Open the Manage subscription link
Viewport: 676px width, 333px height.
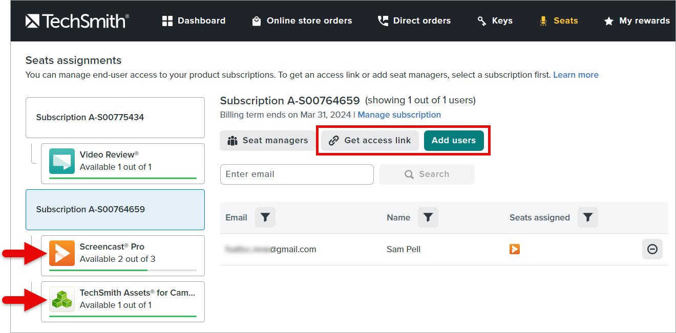399,115
